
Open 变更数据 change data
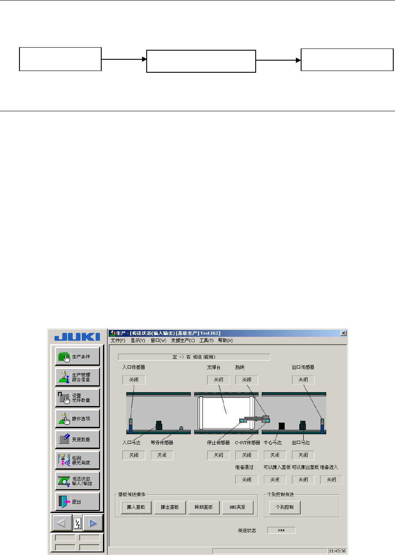coord(77,439)
